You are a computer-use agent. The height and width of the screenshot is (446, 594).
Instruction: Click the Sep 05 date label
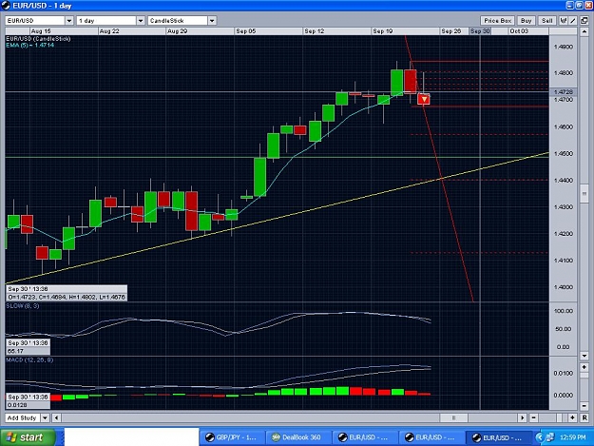click(x=246, y=31)
